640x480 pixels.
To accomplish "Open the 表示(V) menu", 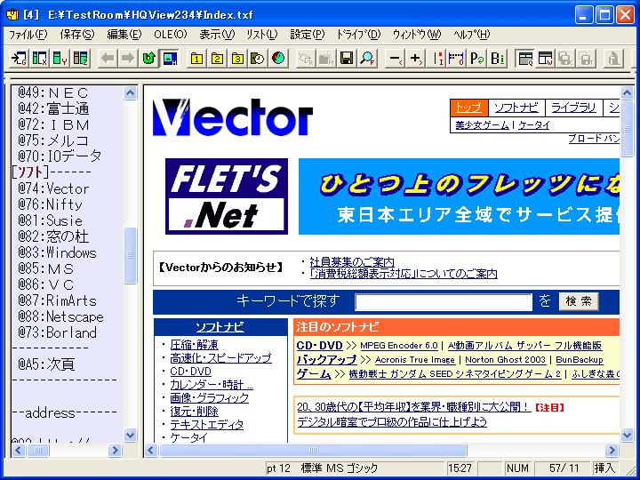I will 217,35.
